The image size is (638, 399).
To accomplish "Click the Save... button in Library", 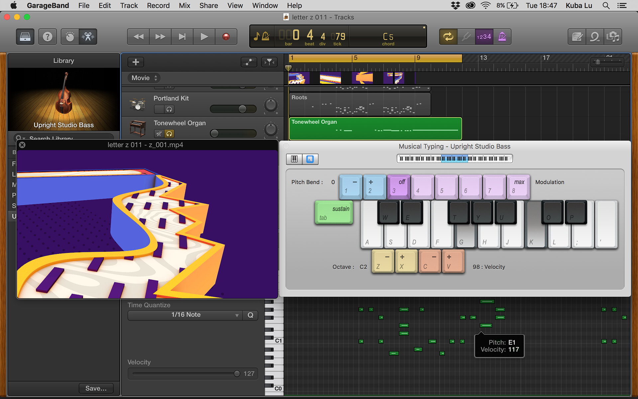I will pos(96,388).
